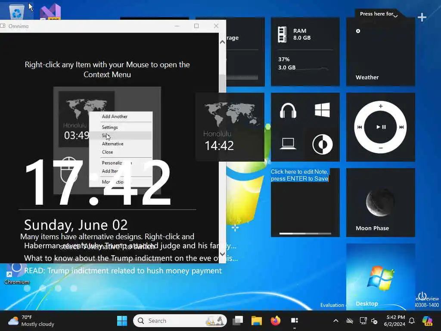Click the 'Press here for' tooltip chevron

(395, 16)
